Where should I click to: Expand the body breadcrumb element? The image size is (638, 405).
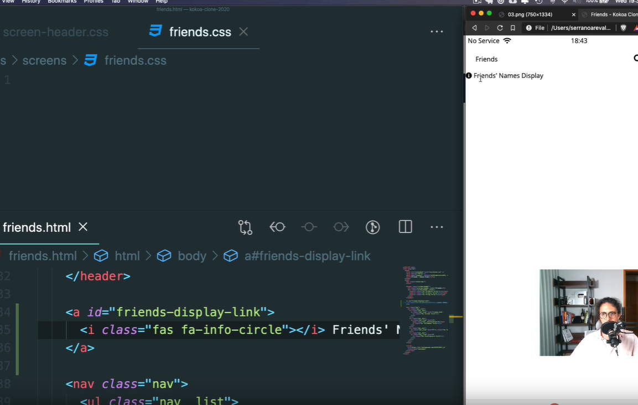(x=191, y=256)
